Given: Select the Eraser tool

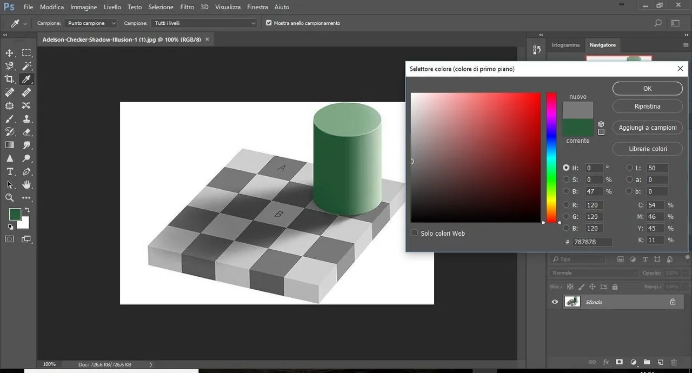Looking at the screenshot, I should pos(26,132).
